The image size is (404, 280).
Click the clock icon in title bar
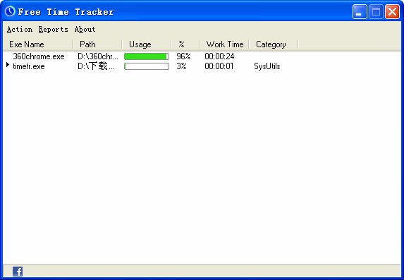point(10,11)
